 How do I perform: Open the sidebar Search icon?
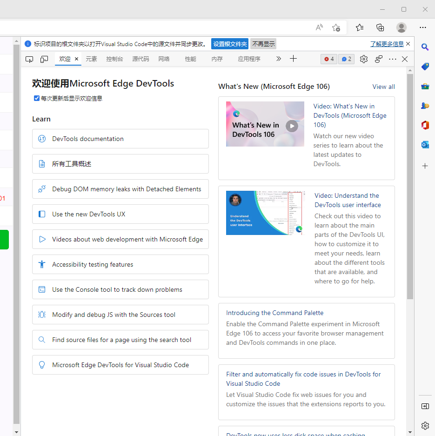click(425, 47)
